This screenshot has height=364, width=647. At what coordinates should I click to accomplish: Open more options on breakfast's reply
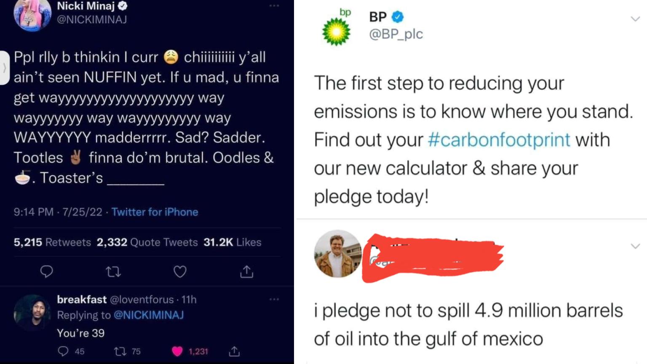click(x=274, y=299)
